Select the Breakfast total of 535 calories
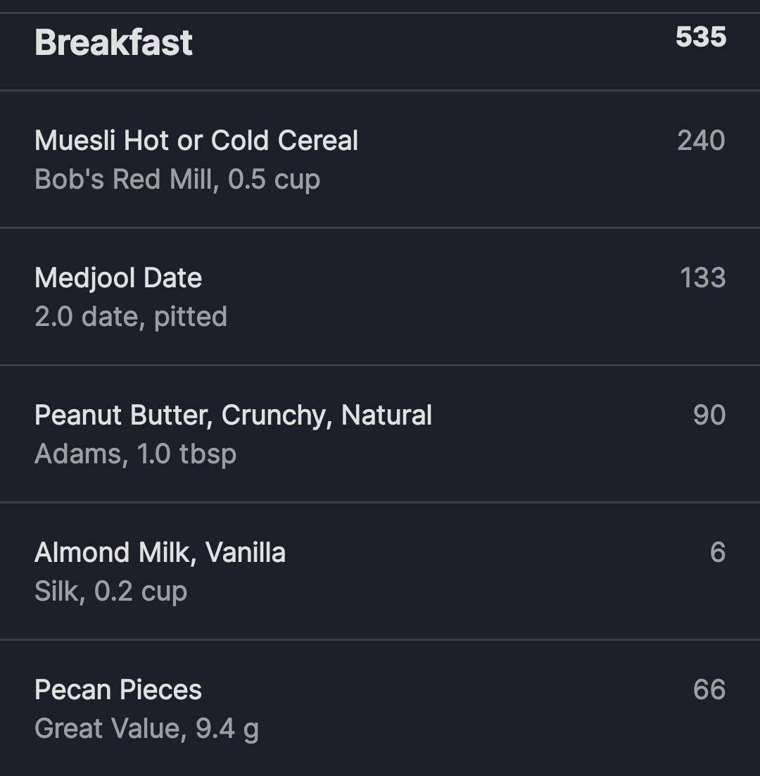The image size is (760, 776). pyautogui.click(x=700, y=37)
